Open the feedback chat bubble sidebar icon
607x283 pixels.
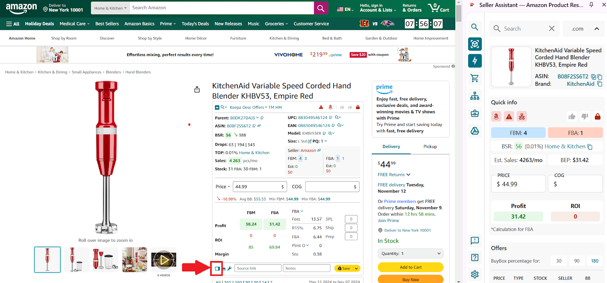[x=475, y=241]
